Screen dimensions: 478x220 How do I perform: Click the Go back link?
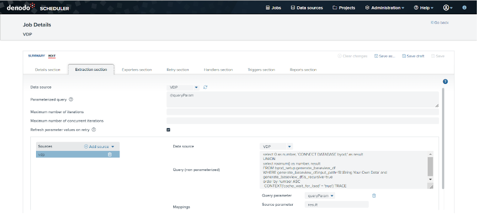coord(440,22)
